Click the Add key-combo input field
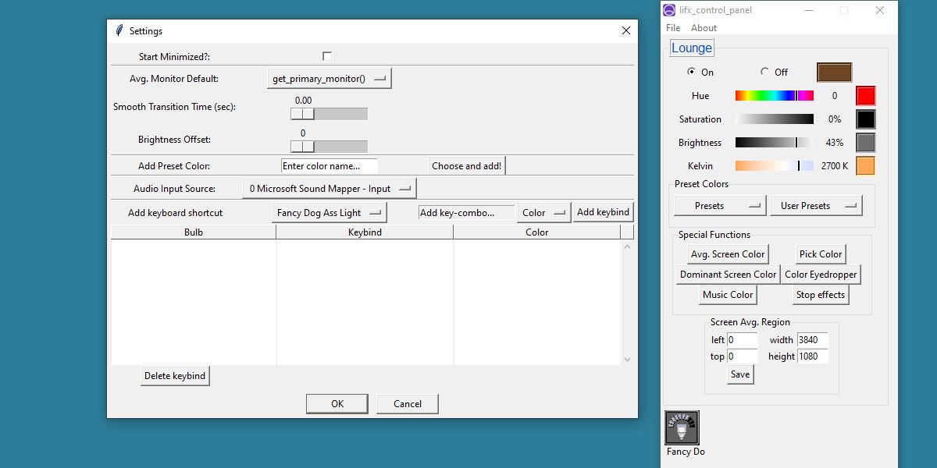 coord(467,213)
